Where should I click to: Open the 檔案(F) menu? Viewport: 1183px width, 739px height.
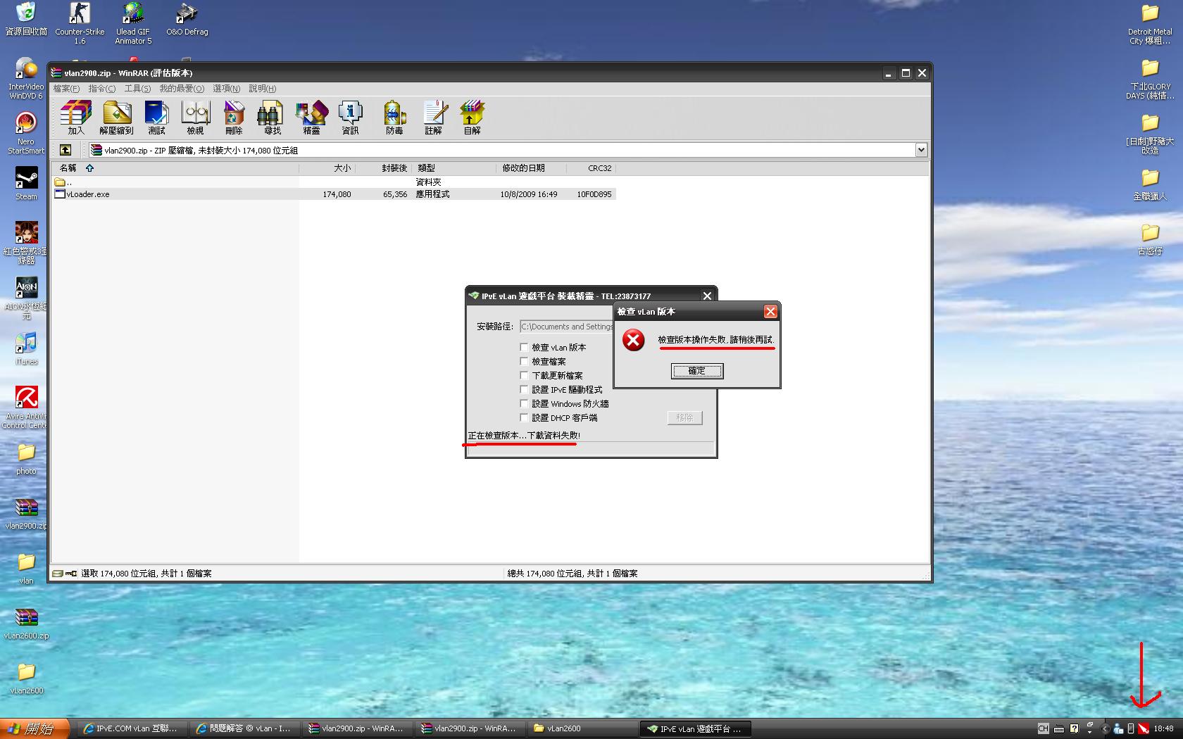pyautogui.click(x=66, y=89)
